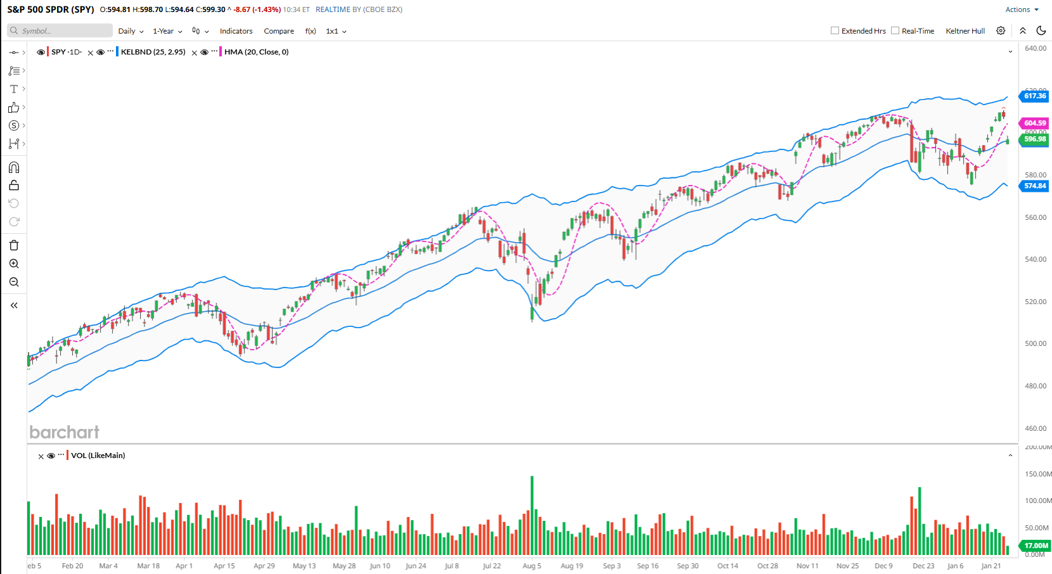Open the 1-Year period dropdown

click(x=167, y=31)
